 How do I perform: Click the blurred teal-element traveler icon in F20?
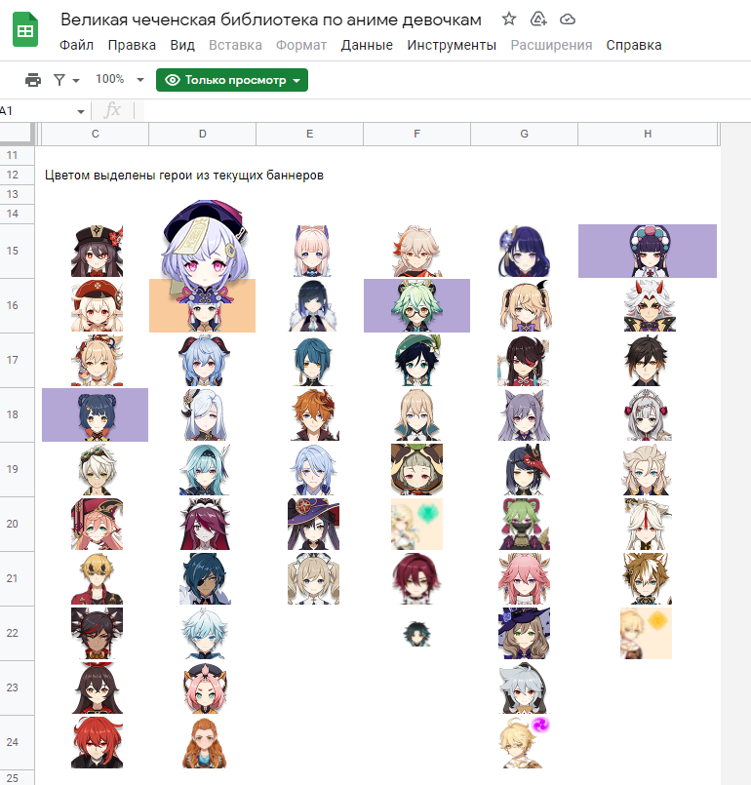(x=416, y=524)
